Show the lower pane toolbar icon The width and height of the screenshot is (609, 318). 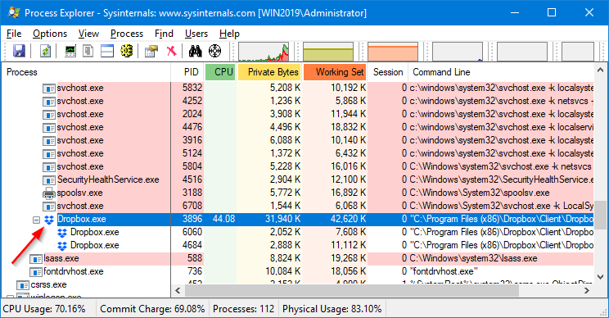(107, 51)
